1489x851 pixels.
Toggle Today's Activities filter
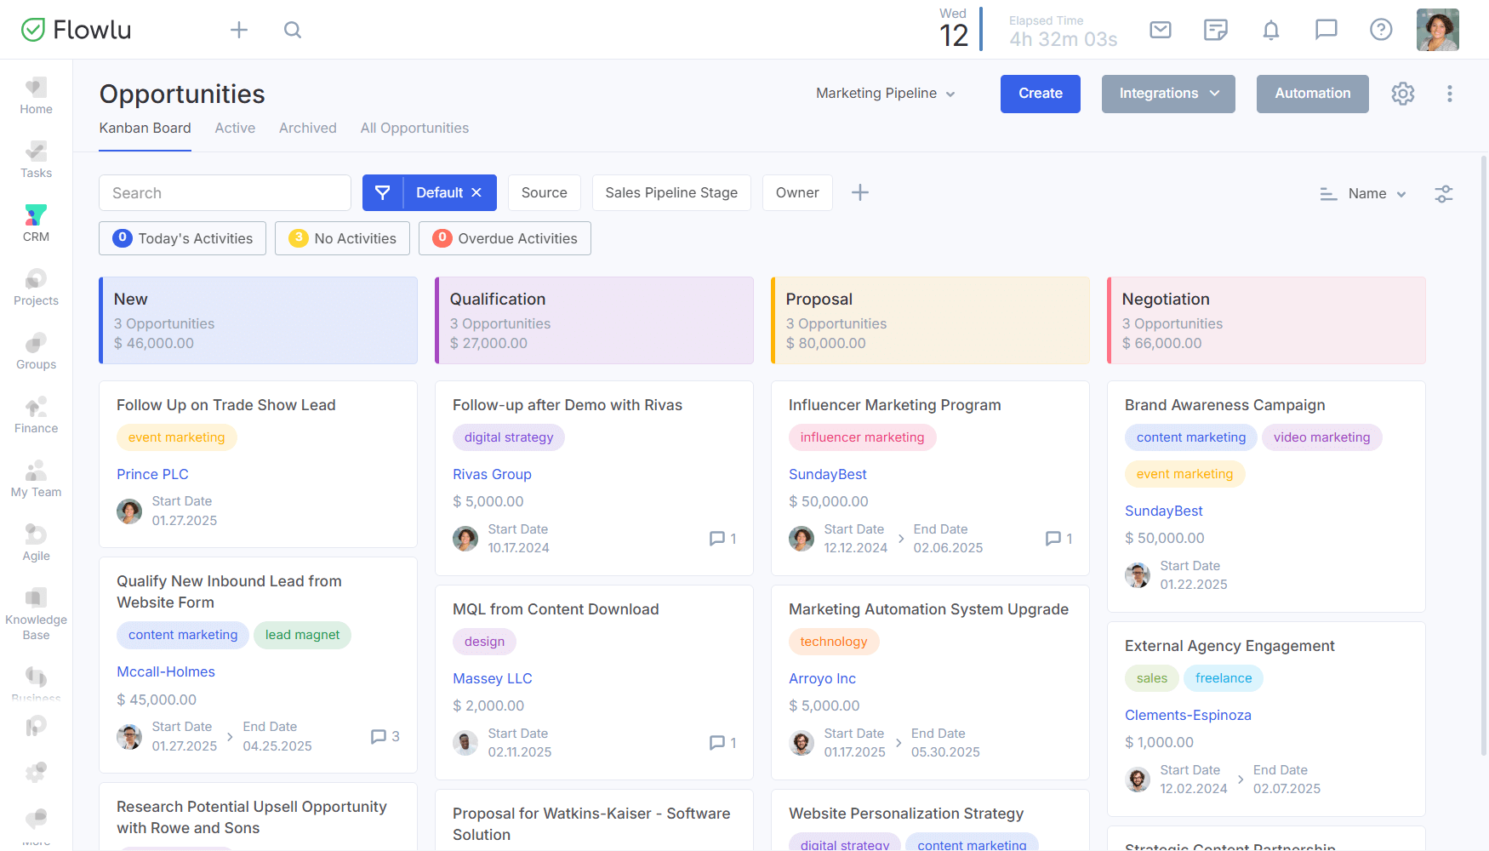tap(182, 238)
